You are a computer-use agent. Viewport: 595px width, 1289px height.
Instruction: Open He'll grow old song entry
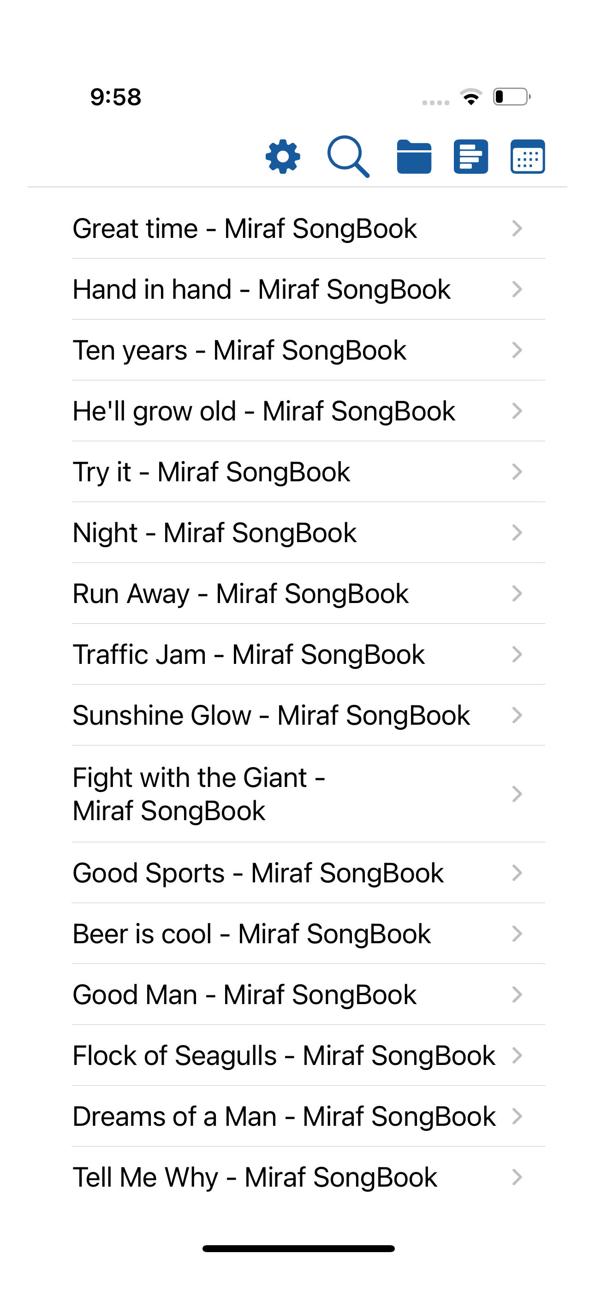tap(309, 411)
